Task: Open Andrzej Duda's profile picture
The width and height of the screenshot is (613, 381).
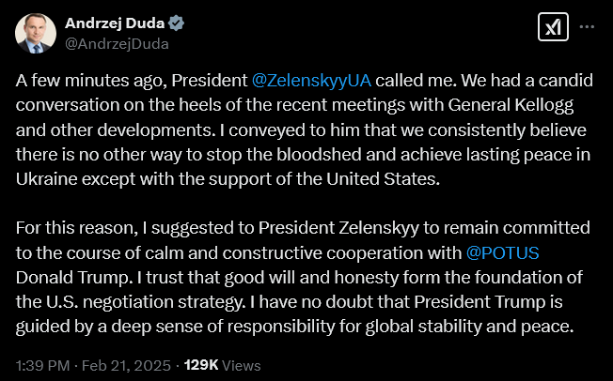Action: click(35, 32)
